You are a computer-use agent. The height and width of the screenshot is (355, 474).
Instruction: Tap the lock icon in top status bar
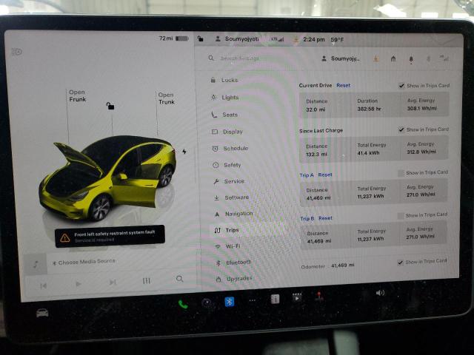click(201, 38)
